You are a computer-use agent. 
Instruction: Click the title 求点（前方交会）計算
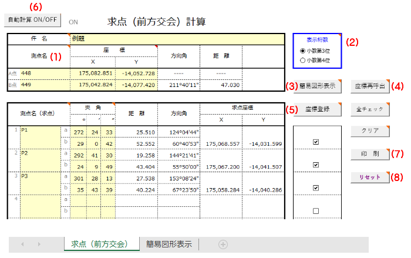click(157, 22)
